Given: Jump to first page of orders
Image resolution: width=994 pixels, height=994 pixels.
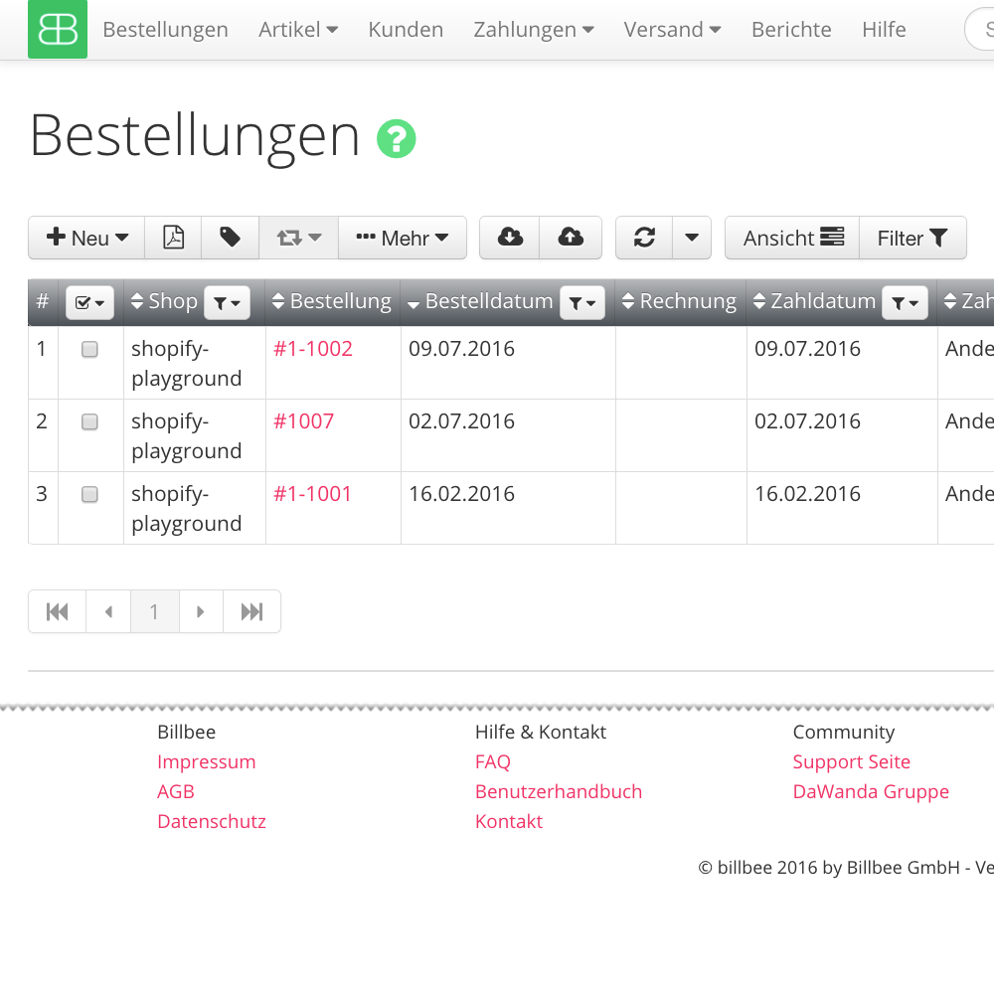Looking at the screenshot, I should [58, 611].
